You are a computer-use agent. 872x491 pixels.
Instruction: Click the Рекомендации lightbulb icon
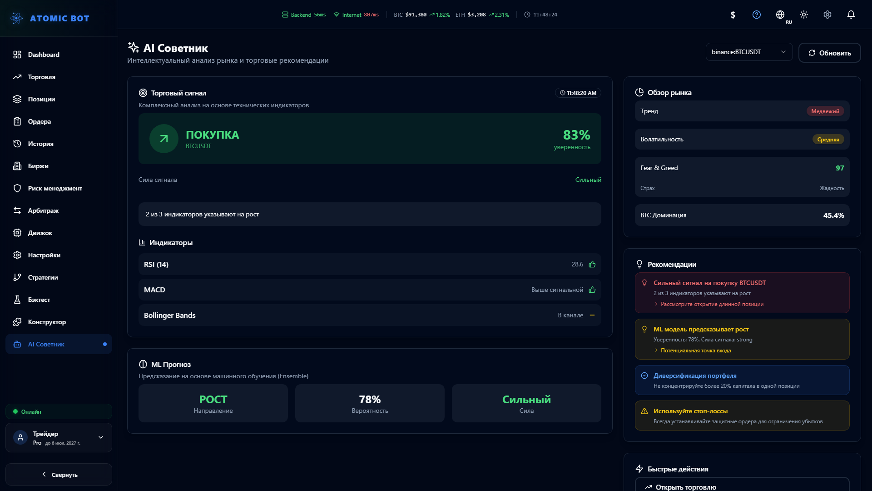pyautogui.click(x=639, y=264)
